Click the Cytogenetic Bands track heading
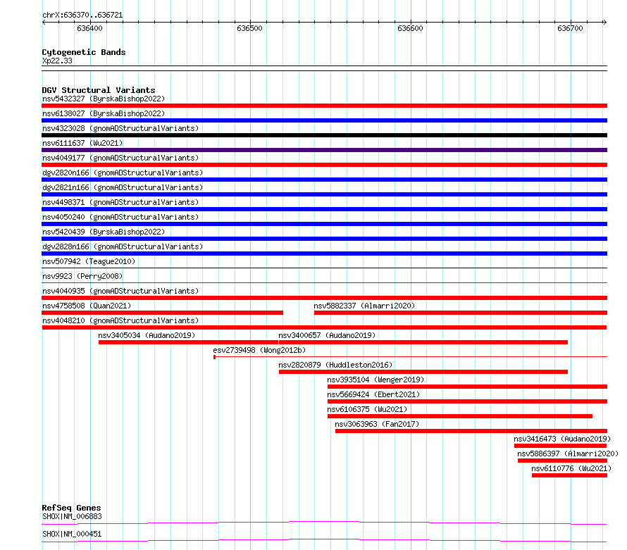 [x=84, y=52]
